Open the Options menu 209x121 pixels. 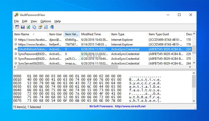(46, 21)
